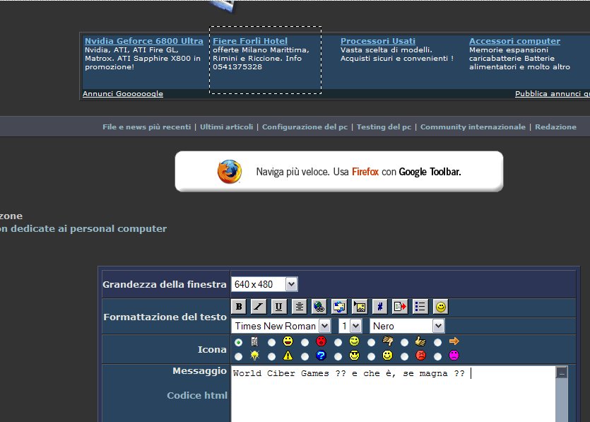
Task: Apply italic formatting button
Action: 259,307
